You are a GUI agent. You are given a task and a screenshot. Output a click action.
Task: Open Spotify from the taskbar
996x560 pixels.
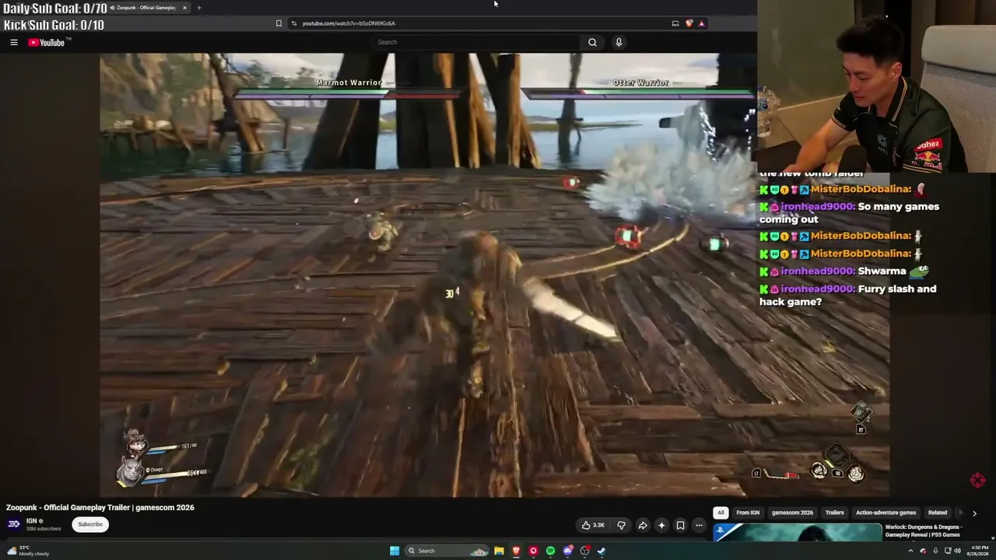point(550,551)
